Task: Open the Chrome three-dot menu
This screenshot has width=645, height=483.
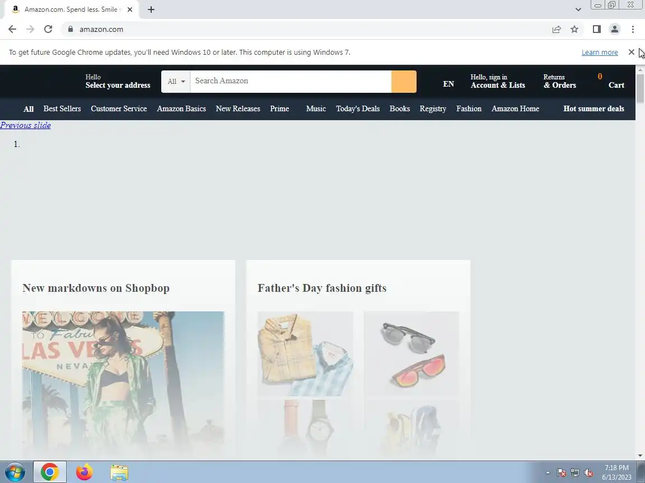Action: click(x=633, y=29)
